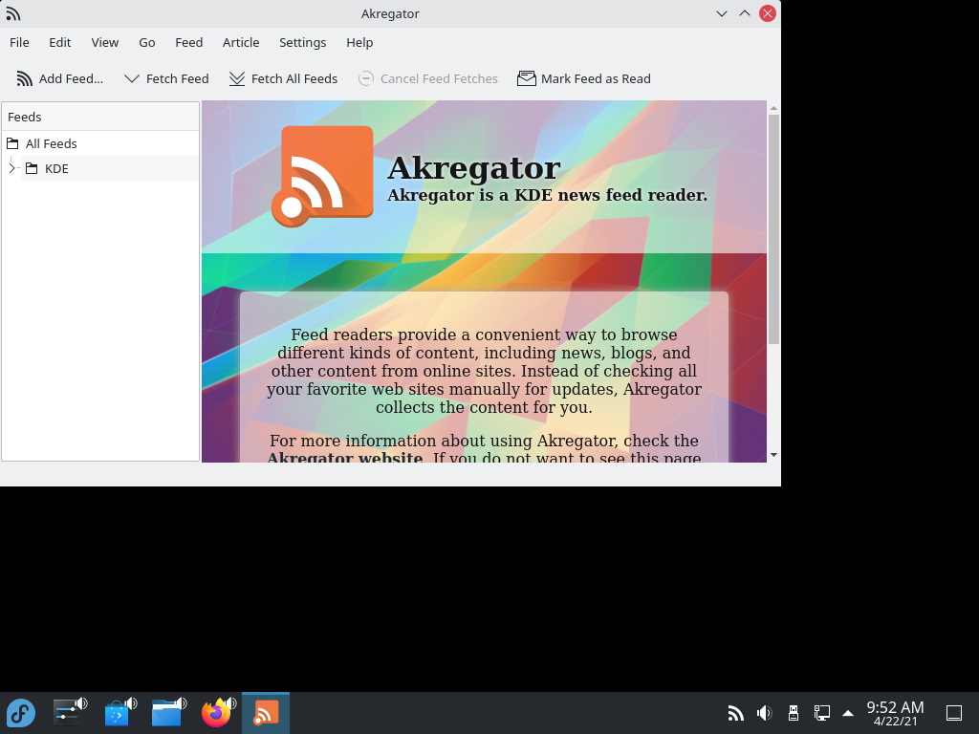Viewport: 979px width, 734px height.
Task: Click the Mark Feed as Read label
Action: pos(596,78)
